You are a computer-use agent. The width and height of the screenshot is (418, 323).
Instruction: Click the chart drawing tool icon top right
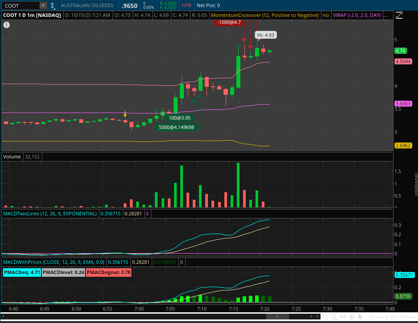tap(399, 16)
